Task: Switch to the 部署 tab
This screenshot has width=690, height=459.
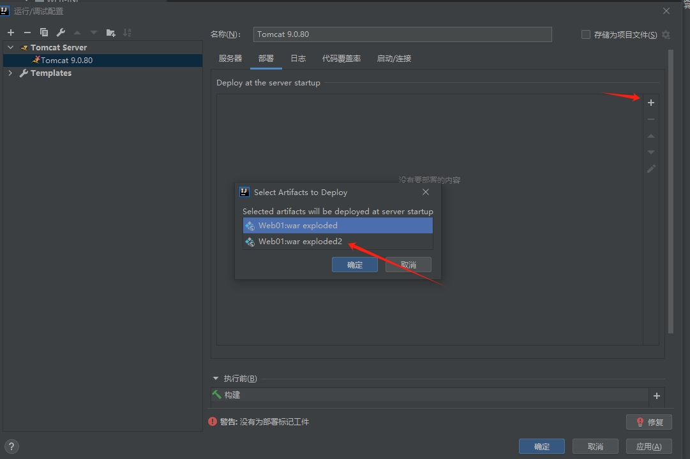Action: coord(266,59)
